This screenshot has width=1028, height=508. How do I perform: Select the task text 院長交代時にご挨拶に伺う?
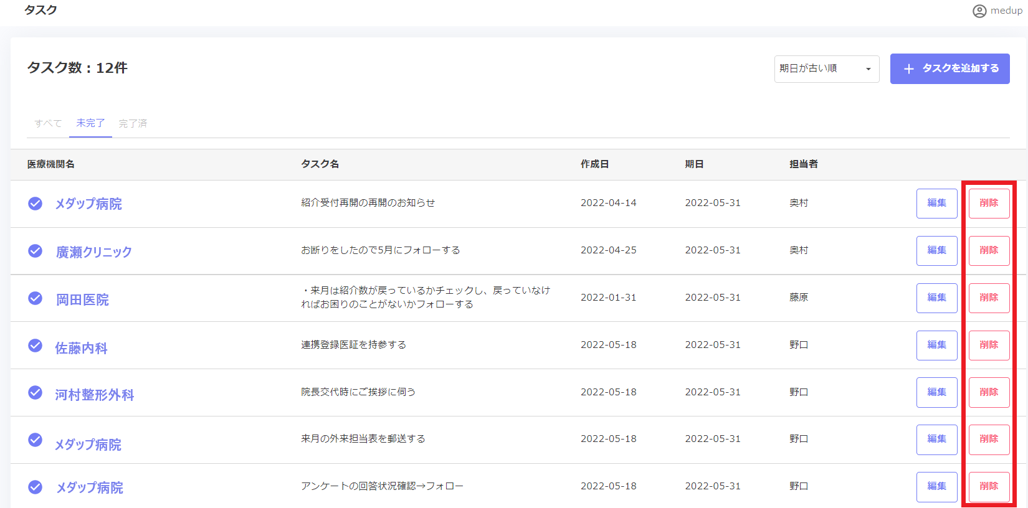pyautogui.click(x=358, y=392)
